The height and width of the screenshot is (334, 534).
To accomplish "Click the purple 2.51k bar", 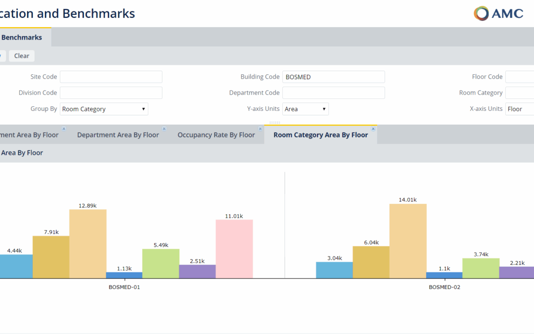I will (197, 271).
